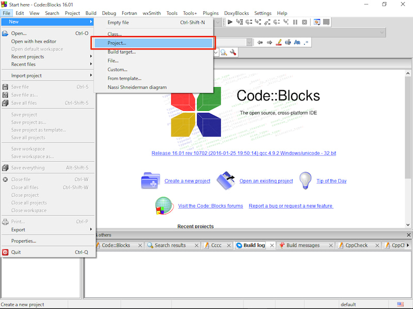This screenshot has height=309, width=413.
Task: Choose From template... in New submenu
Action: pyautogui.click(x=153, y=78)
